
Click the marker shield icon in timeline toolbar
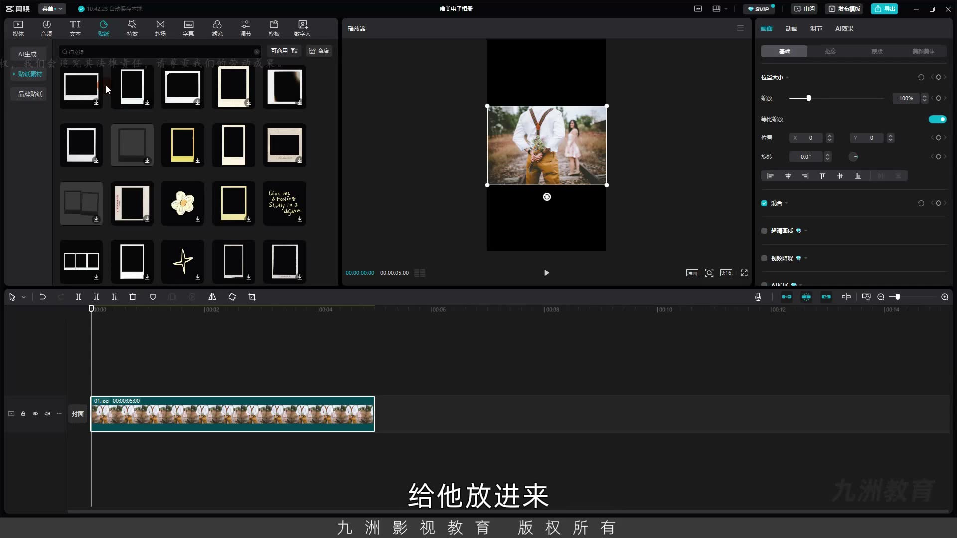coord(153,297)
